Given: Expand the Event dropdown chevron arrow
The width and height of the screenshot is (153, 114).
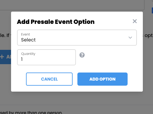Looking at the screenshot, I should point(130,38).
